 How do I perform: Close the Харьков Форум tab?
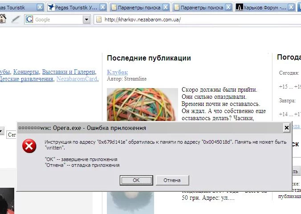click(291, 7)
